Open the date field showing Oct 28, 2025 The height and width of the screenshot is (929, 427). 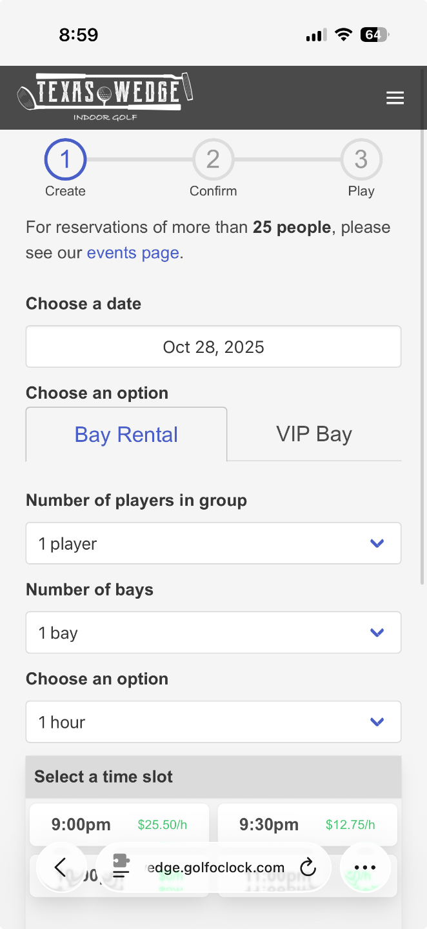(213, 347)
